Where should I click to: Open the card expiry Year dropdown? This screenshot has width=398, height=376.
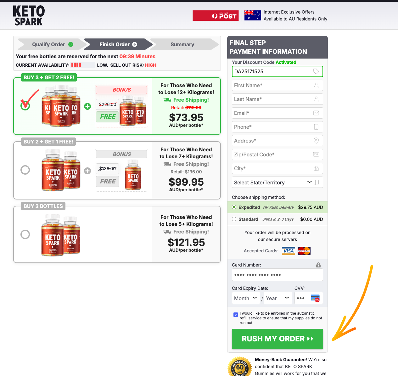click(278, 298)
